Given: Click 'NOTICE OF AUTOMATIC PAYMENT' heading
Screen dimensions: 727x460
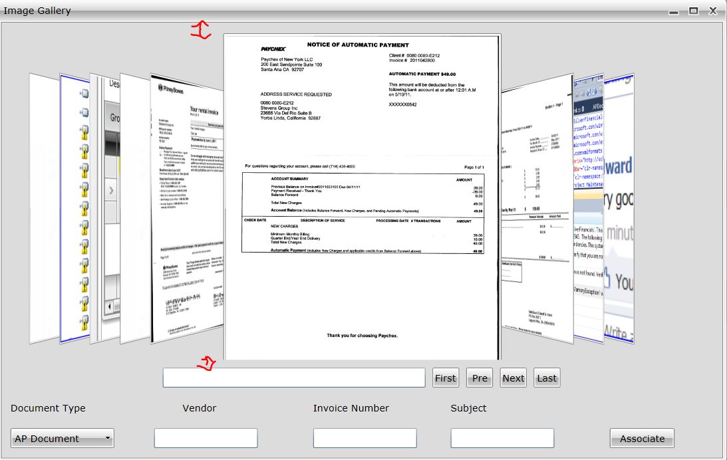Looking at the screenshot, I should click(358, 45).
